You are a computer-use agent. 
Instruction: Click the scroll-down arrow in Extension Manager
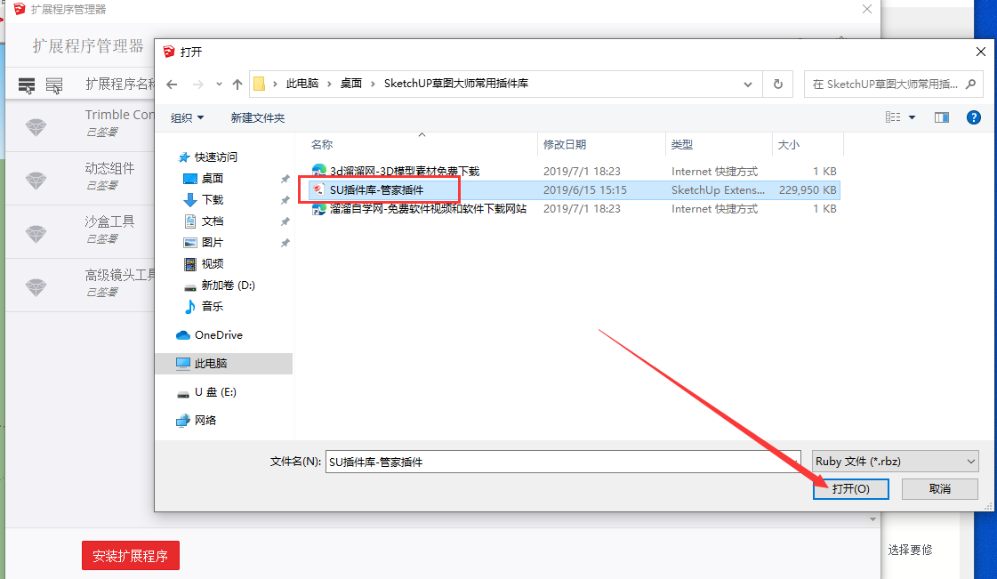872,519
